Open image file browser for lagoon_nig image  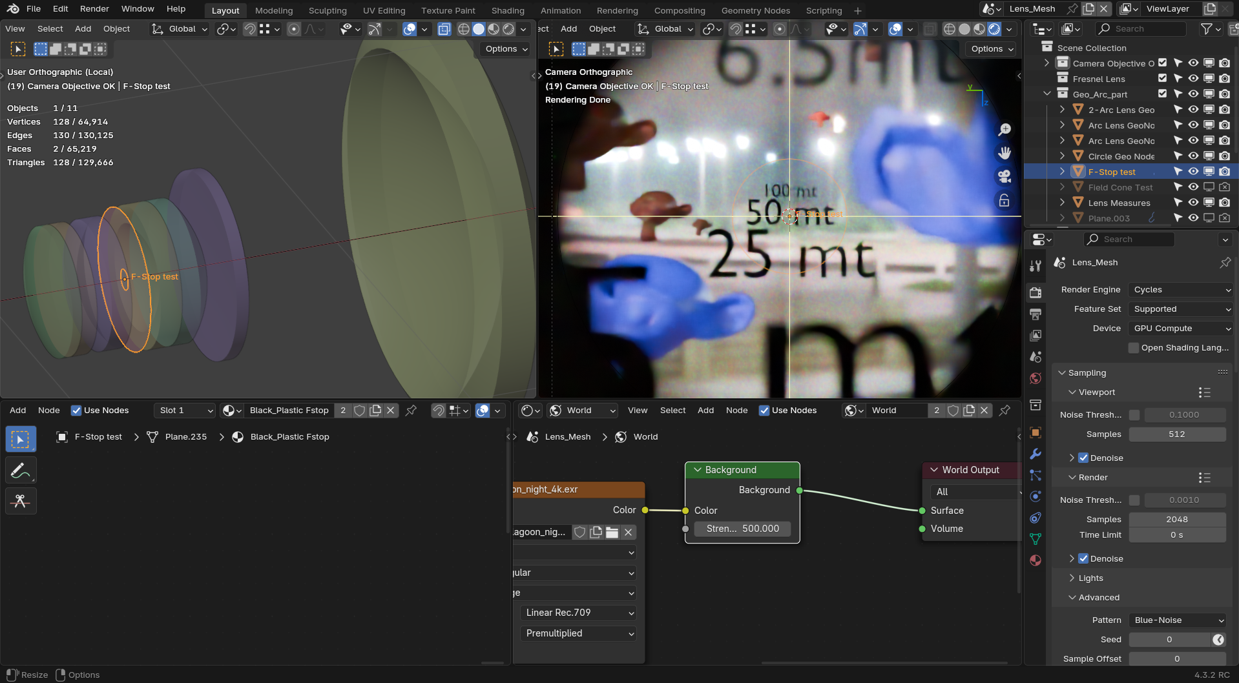click(612, 532)
